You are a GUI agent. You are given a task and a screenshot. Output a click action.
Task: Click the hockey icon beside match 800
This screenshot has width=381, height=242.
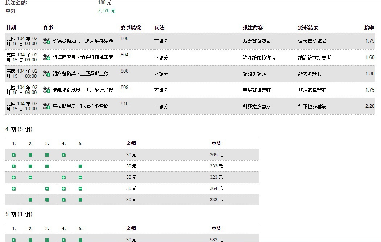pos(46,41)
